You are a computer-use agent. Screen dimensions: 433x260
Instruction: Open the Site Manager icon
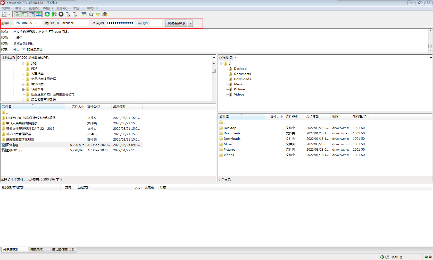point(4,14)
